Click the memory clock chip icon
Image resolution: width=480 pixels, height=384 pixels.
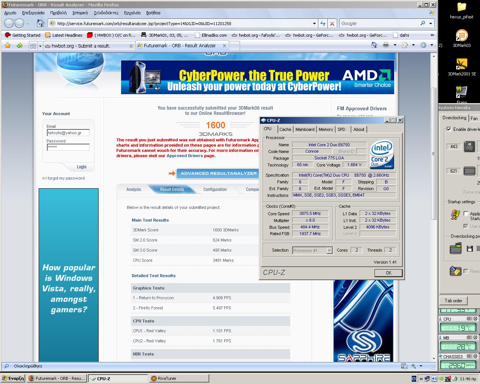coord(469,171)
